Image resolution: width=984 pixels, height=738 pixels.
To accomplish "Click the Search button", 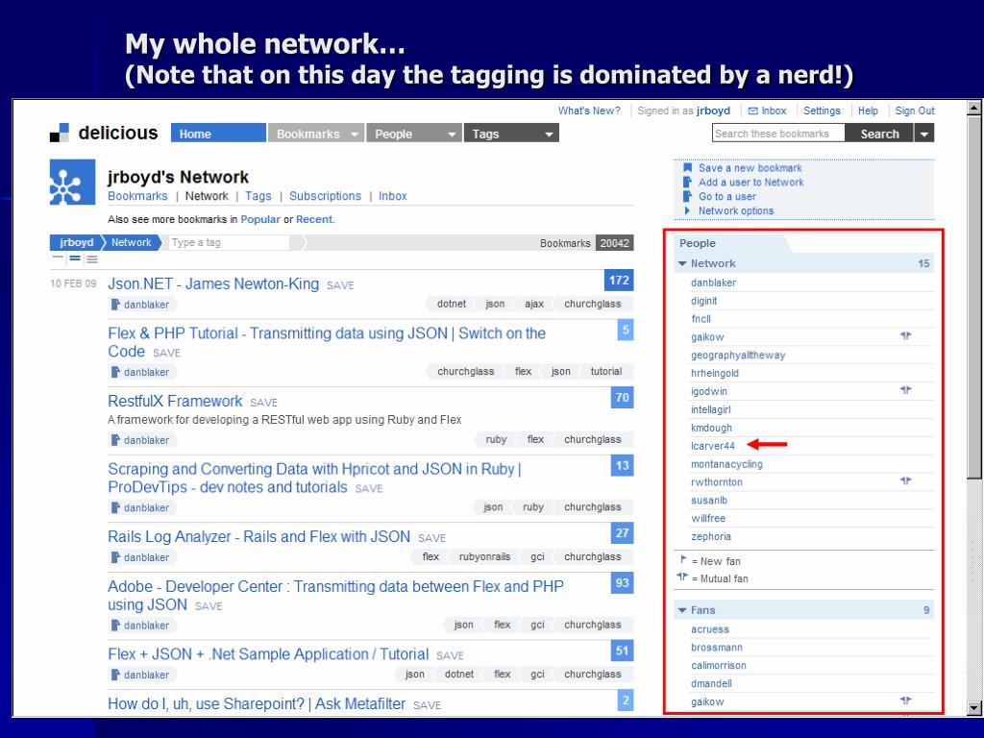I will [879, 134].
